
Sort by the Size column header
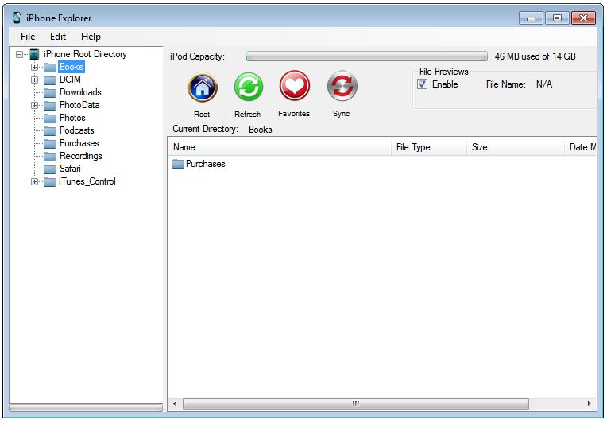click(x=516, y=147)
